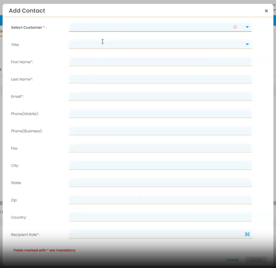
Task: Open the Recipient Role picker icon
Action: coord(247,234)
